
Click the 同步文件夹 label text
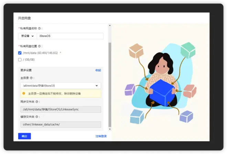tap(28, 102)
